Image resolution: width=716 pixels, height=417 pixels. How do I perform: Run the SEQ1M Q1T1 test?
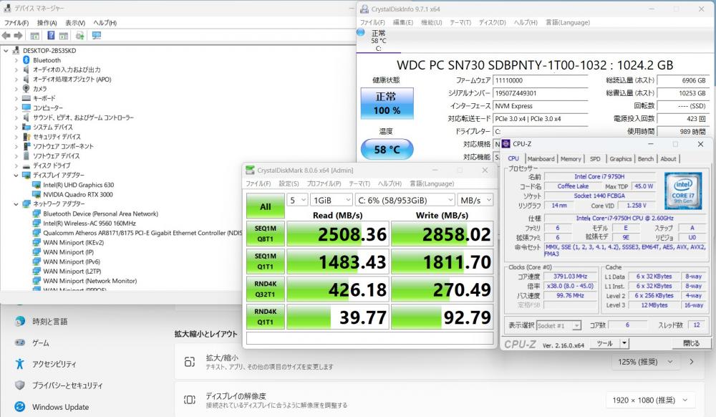[266, 262]
